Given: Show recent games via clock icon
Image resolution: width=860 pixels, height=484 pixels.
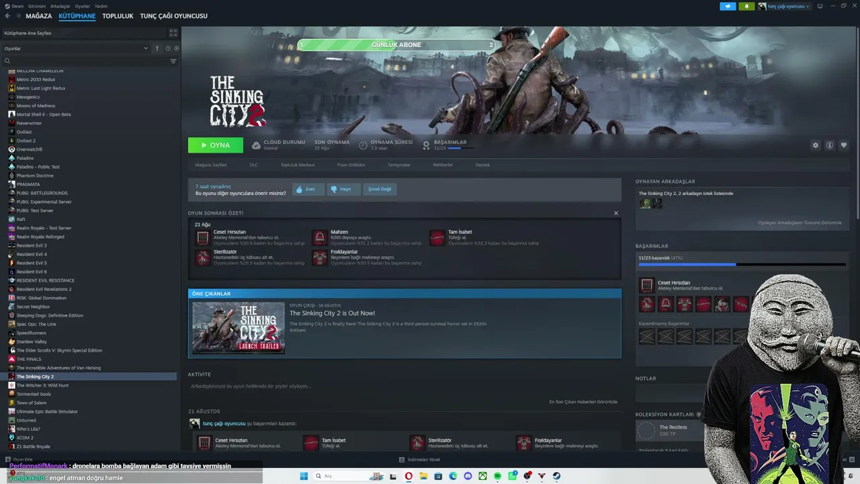Looking at the screenshot, I should (167, 48).
